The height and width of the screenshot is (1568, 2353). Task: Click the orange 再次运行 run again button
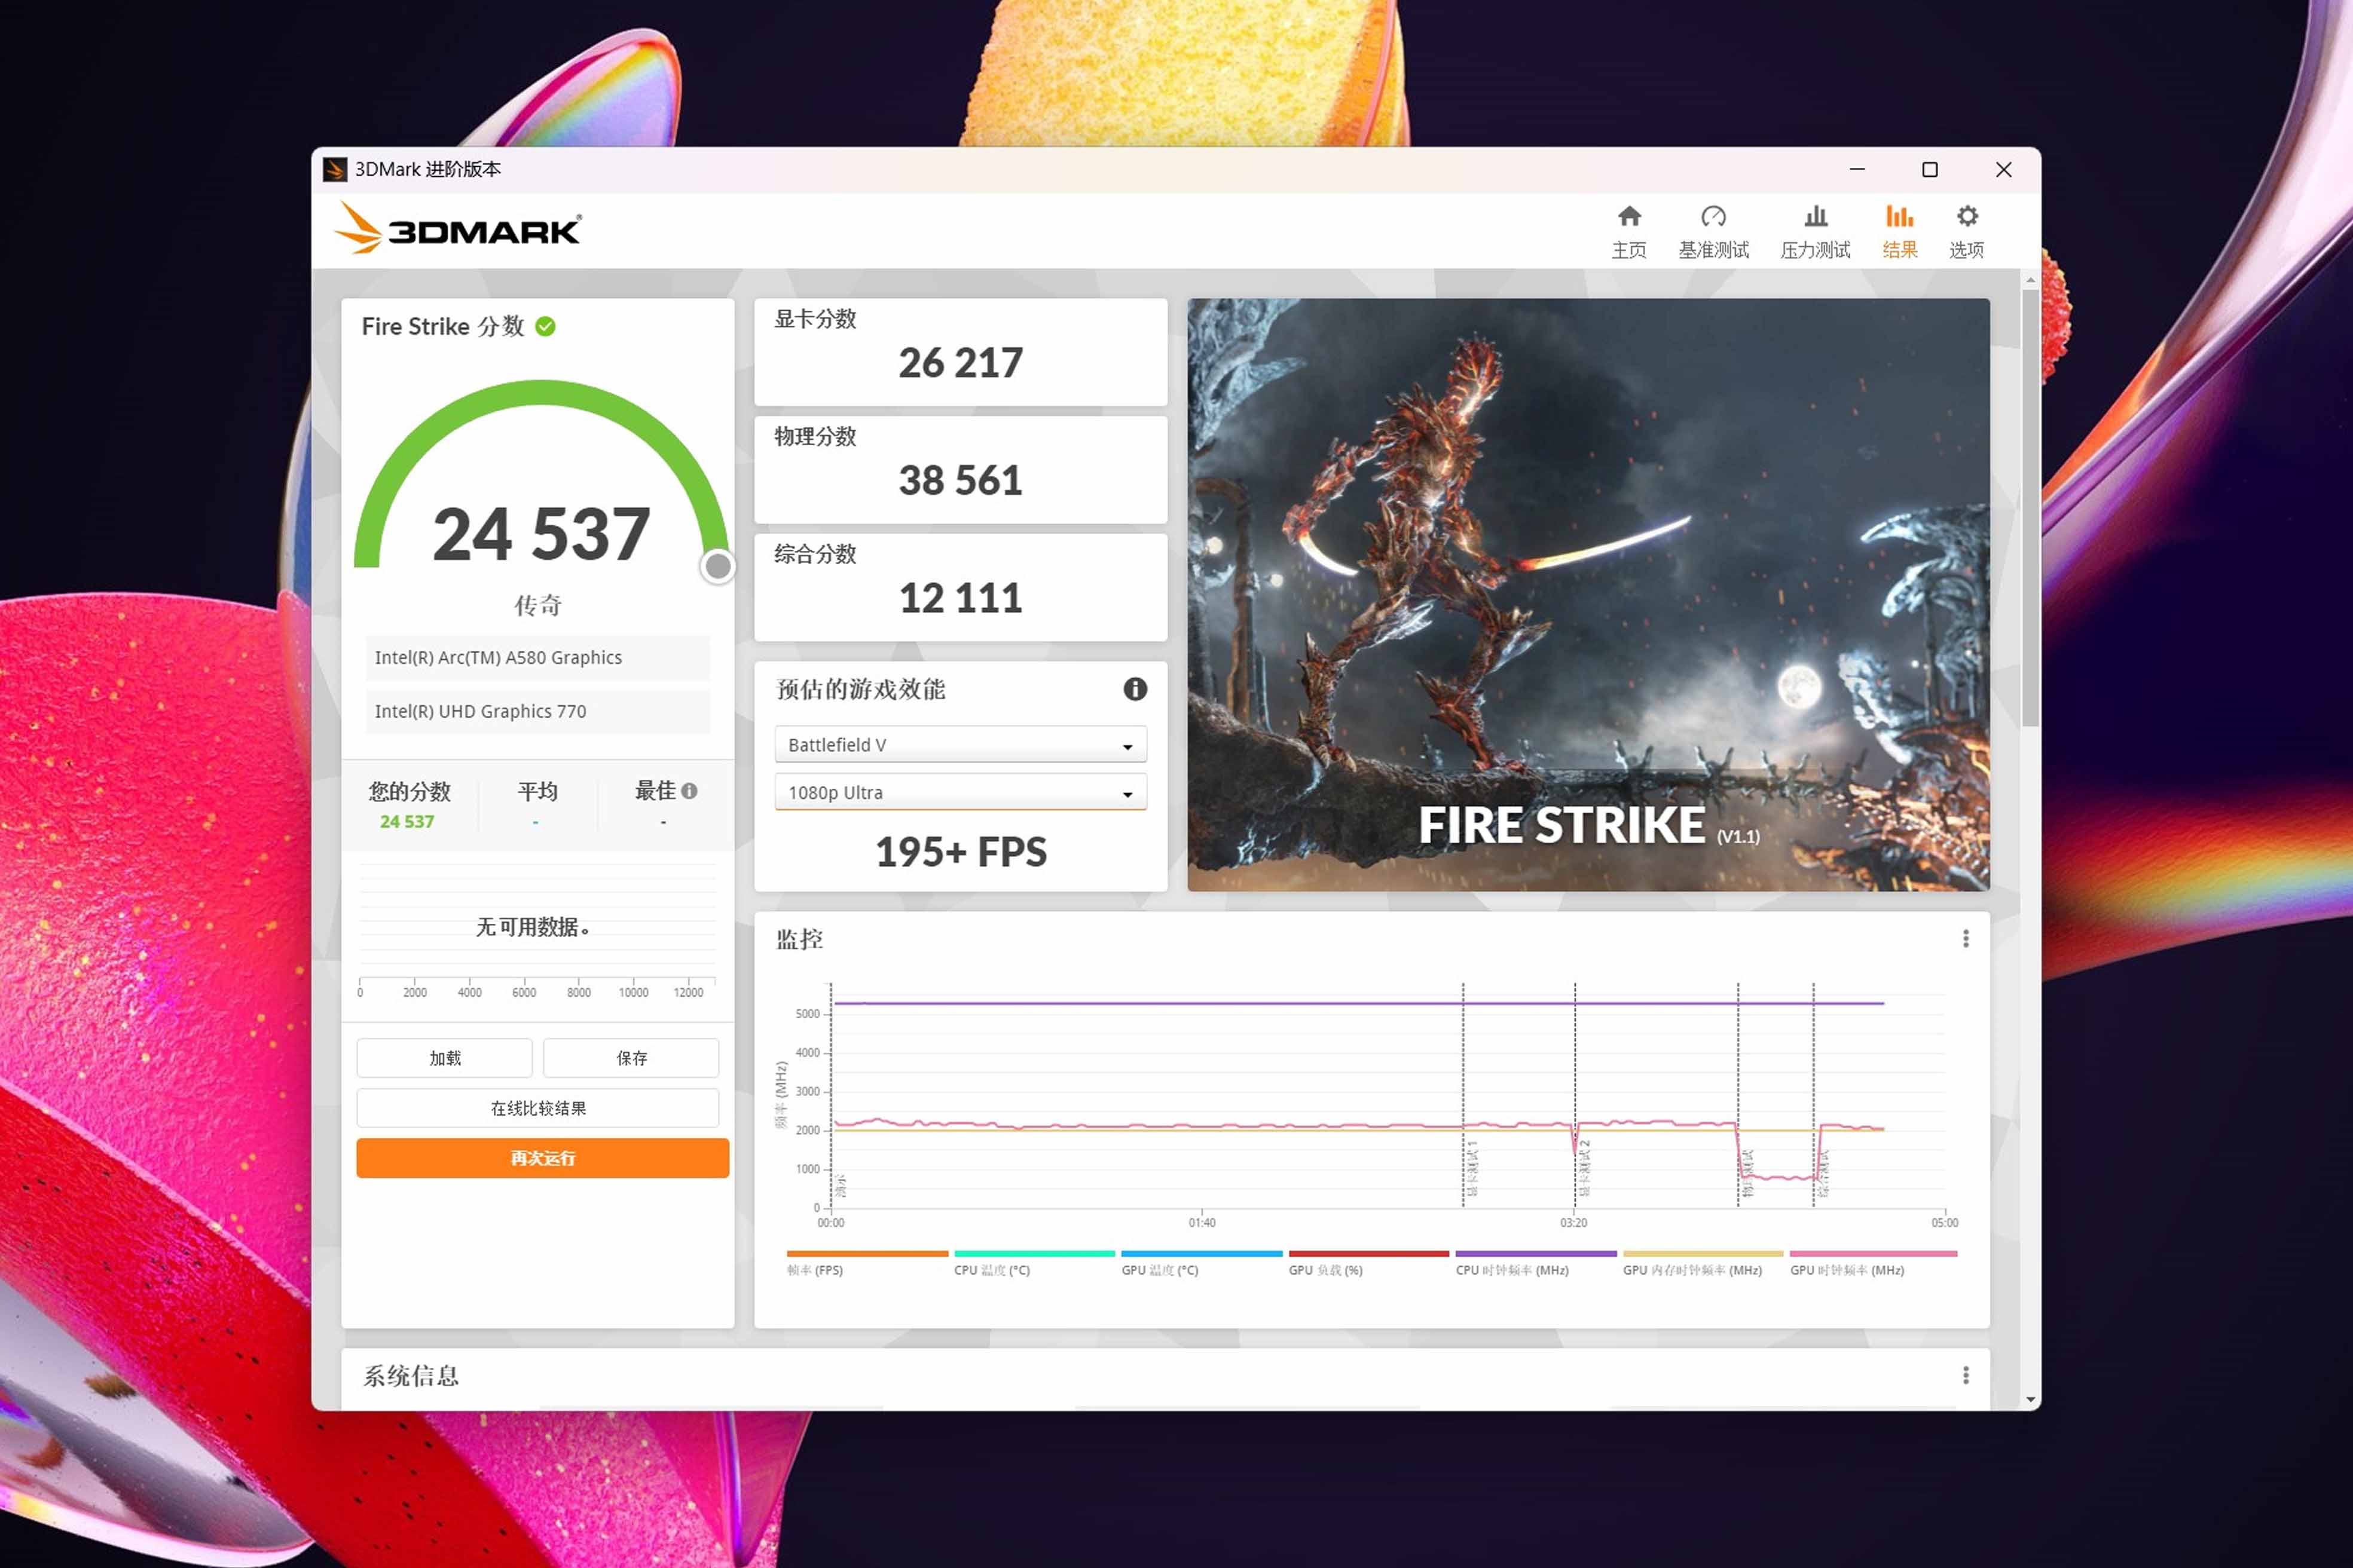[x=542, y=1158]
